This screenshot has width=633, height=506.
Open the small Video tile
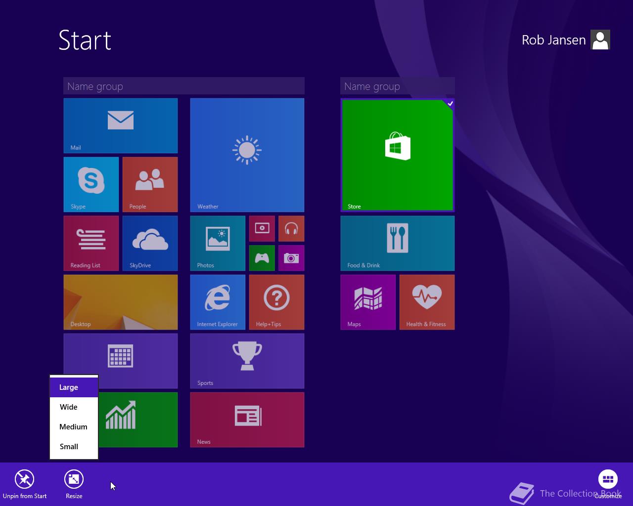point(262,228)
